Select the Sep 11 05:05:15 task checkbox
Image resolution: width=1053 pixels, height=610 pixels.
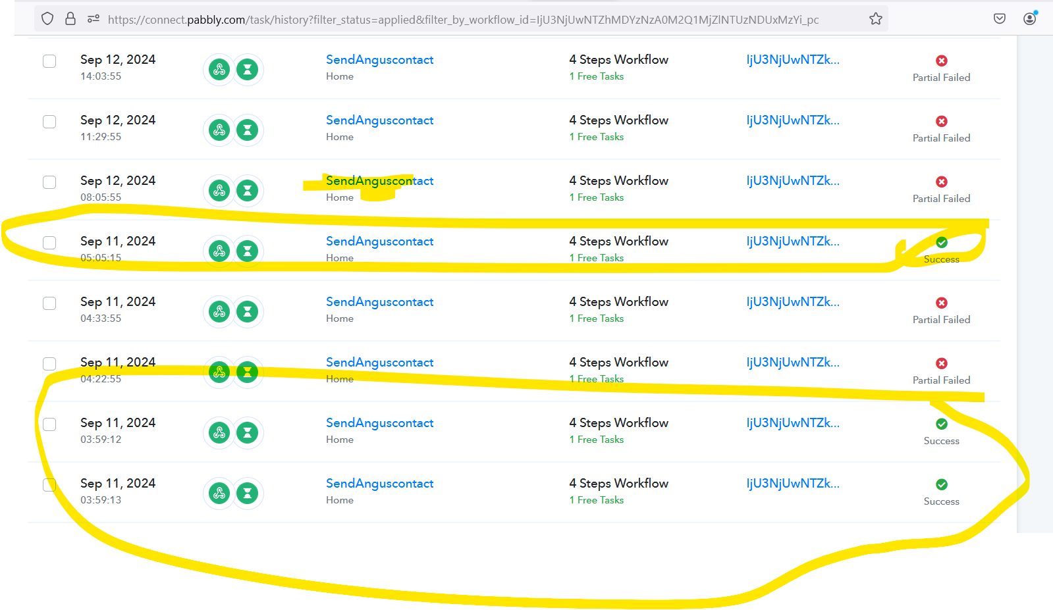tap(49, 243)
